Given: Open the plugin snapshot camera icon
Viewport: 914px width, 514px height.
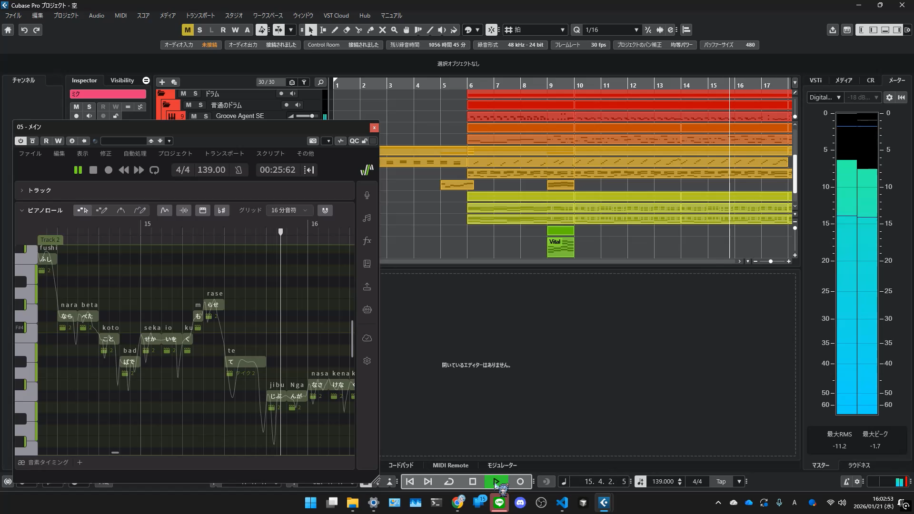Looking at the screenshot, I should click(x=313, y=141).
